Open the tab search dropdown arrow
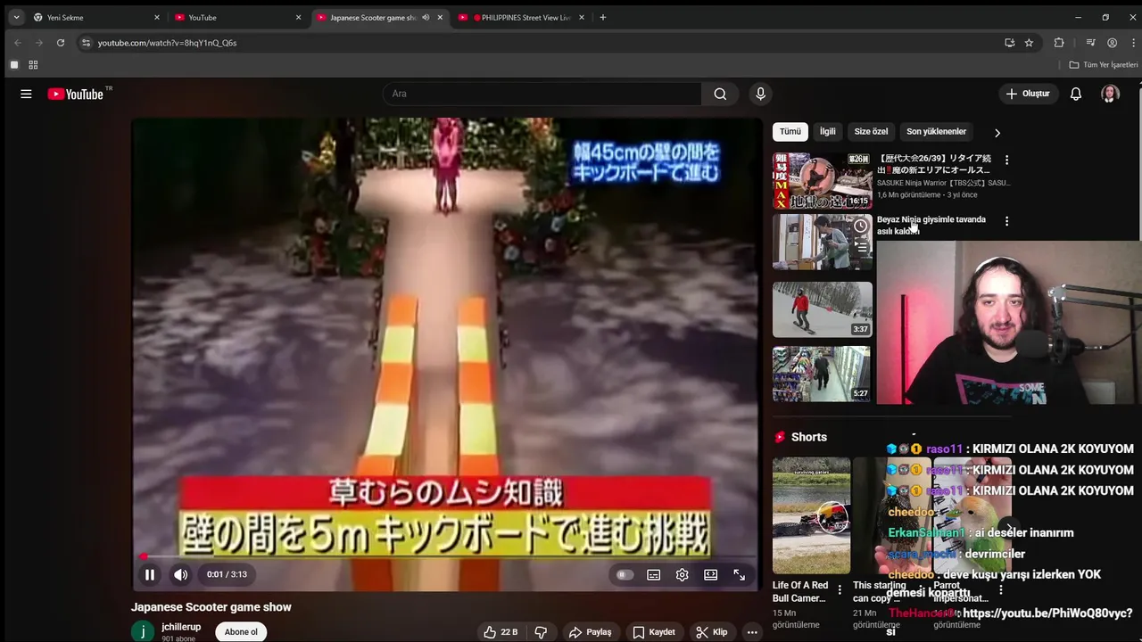Screen dimensions: 1142x642 pos(16,18)
